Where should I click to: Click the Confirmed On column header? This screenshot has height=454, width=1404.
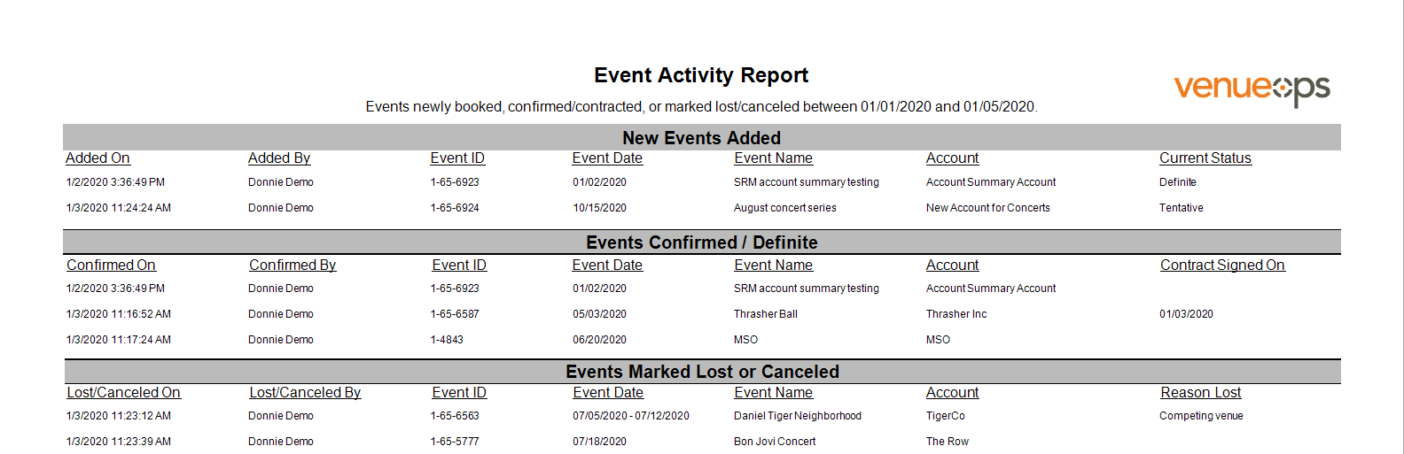tap(111, 265)
